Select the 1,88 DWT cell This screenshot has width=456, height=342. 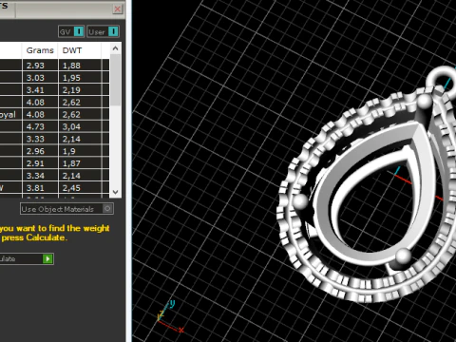pos(80,66)
